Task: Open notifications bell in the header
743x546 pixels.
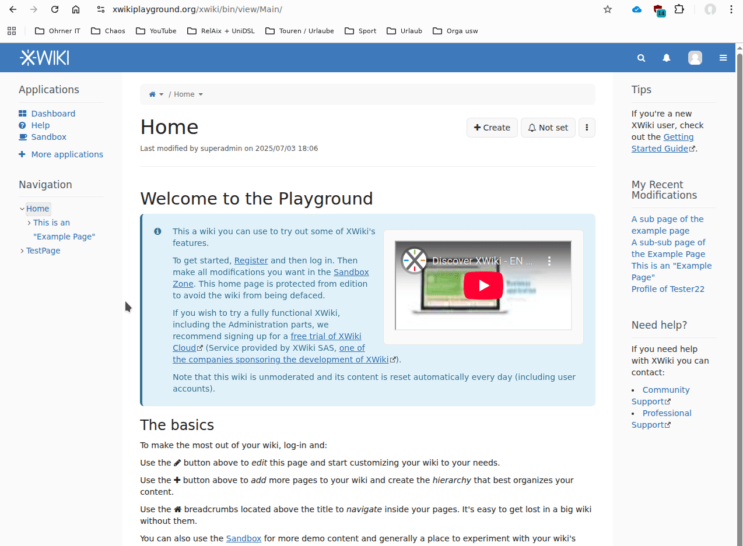Action: click(x=666, y=58)
